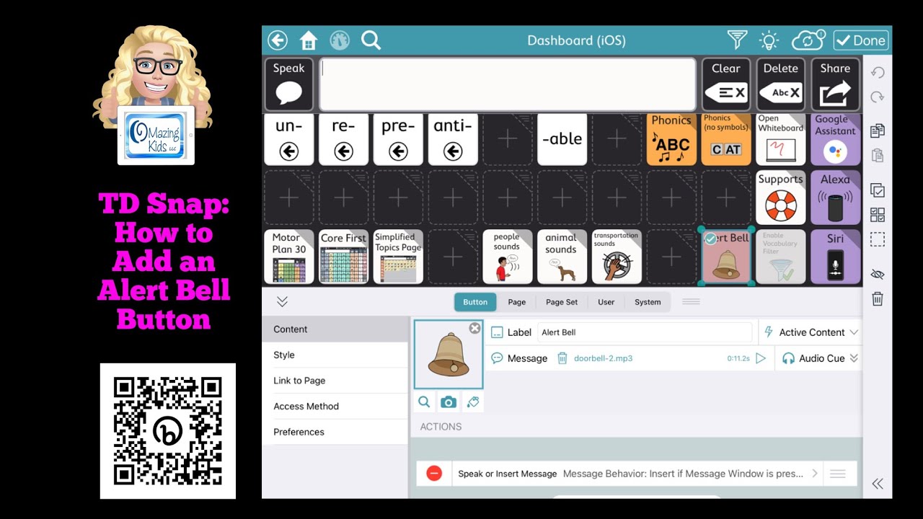Click the Done button
Screen dimensions: 923x519
pos(861,40)
